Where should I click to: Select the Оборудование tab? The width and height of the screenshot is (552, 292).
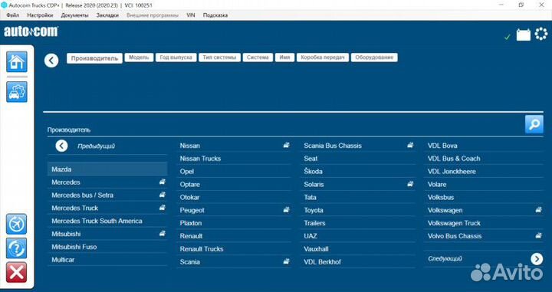[374, 57]
